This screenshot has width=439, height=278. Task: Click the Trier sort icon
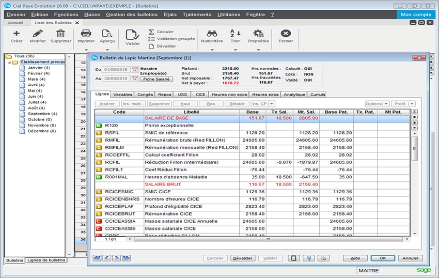[x=235, y=34]
